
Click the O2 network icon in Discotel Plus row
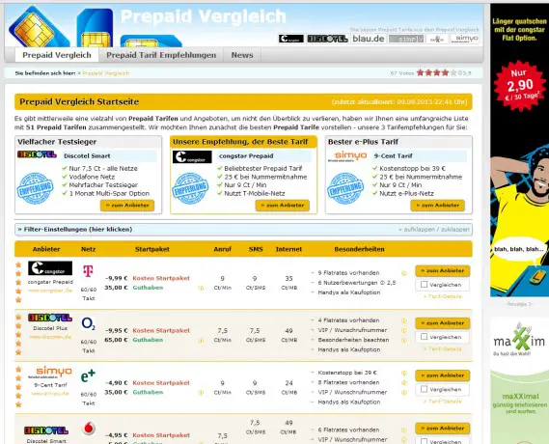pos(88,324)
